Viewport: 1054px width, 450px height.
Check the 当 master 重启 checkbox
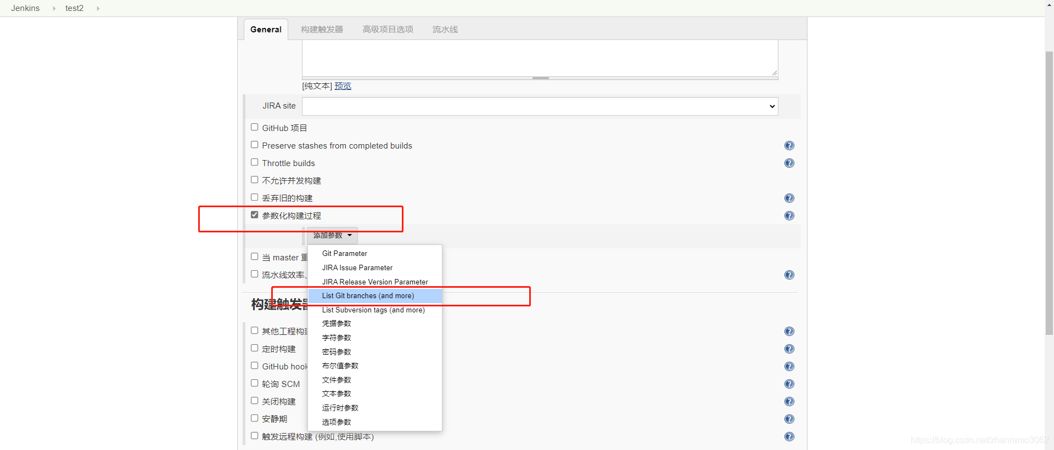click(x=254, y=257)
